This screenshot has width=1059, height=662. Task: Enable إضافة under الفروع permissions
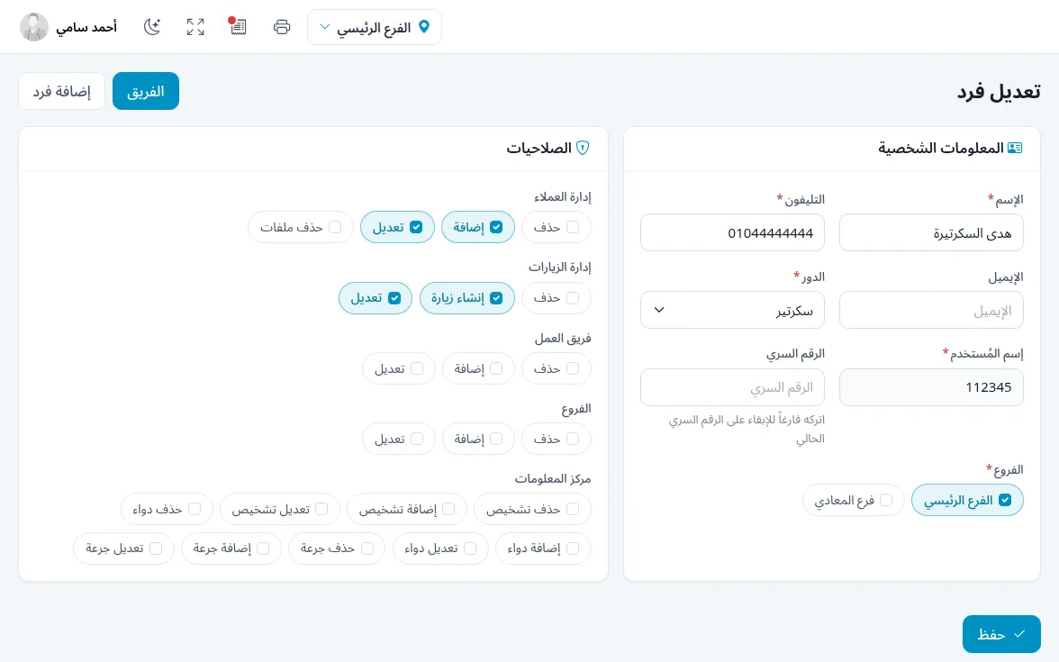point(496,439)
